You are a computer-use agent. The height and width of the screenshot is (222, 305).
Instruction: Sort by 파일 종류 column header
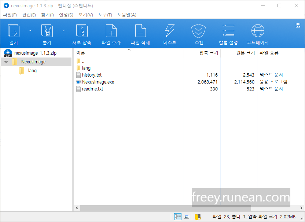[x=269, y=53]
